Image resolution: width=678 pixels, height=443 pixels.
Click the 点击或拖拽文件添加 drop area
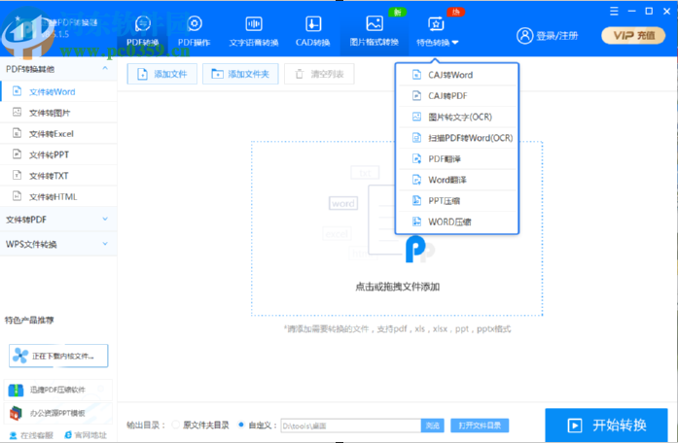(397, 228)
